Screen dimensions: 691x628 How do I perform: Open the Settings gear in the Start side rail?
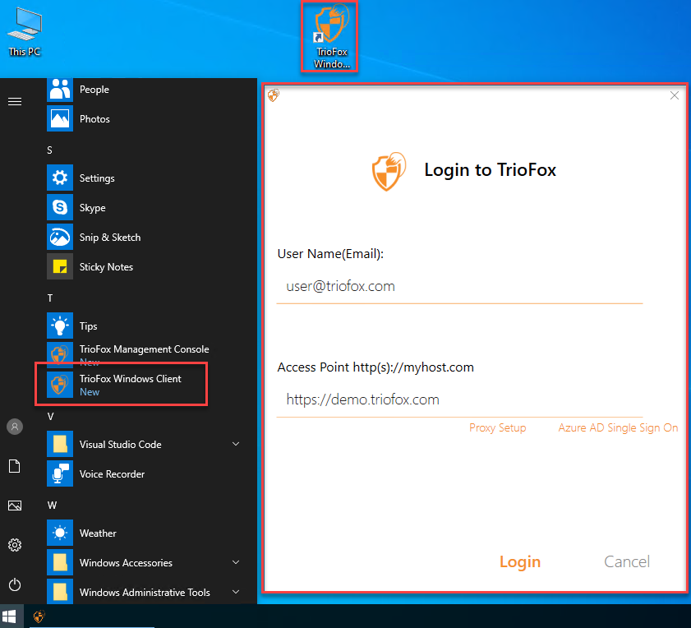click(15, 545)
